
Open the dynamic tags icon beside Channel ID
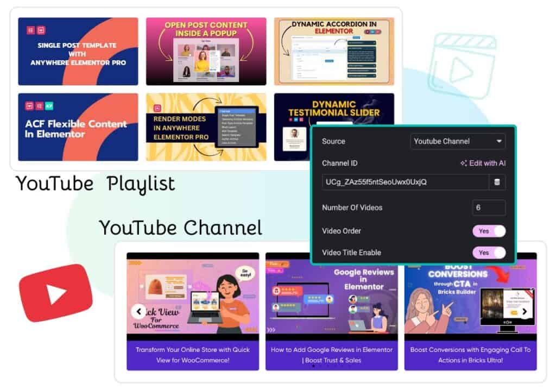coord(497,182)
